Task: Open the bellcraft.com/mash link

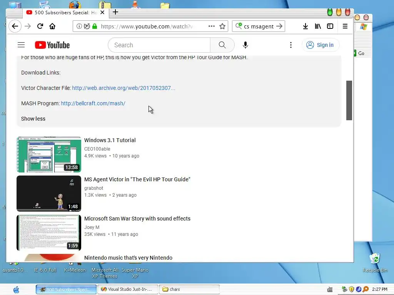Action: [x=93, y=103]
